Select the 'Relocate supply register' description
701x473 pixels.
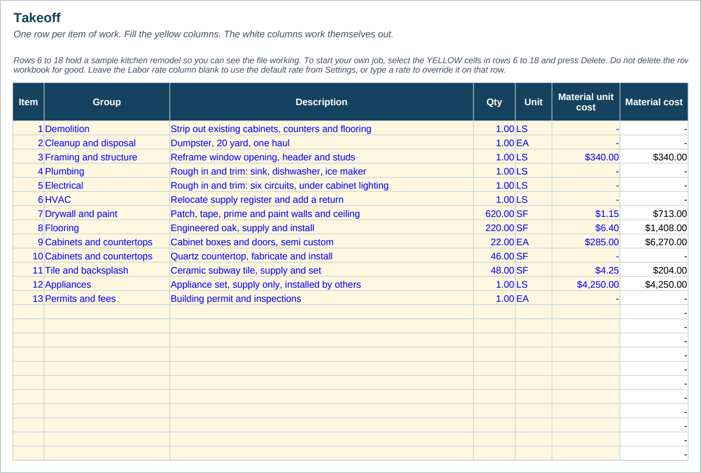coord(321,199)
